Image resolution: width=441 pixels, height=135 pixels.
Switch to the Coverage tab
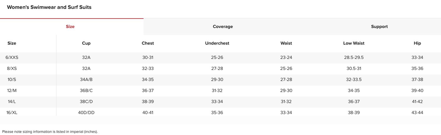click(x=223, y=27)
